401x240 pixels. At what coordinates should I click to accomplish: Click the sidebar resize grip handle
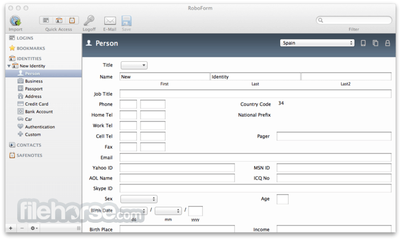click(78, 228)
